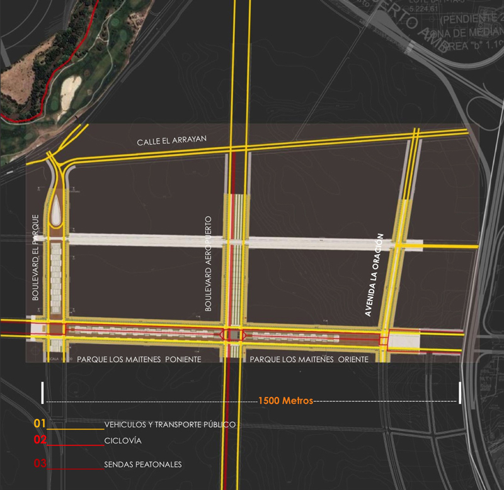Click the white right end marker of scale bar
Image resolution: width=504 pixels, height=490 pixels.
[x=461, y=393]
